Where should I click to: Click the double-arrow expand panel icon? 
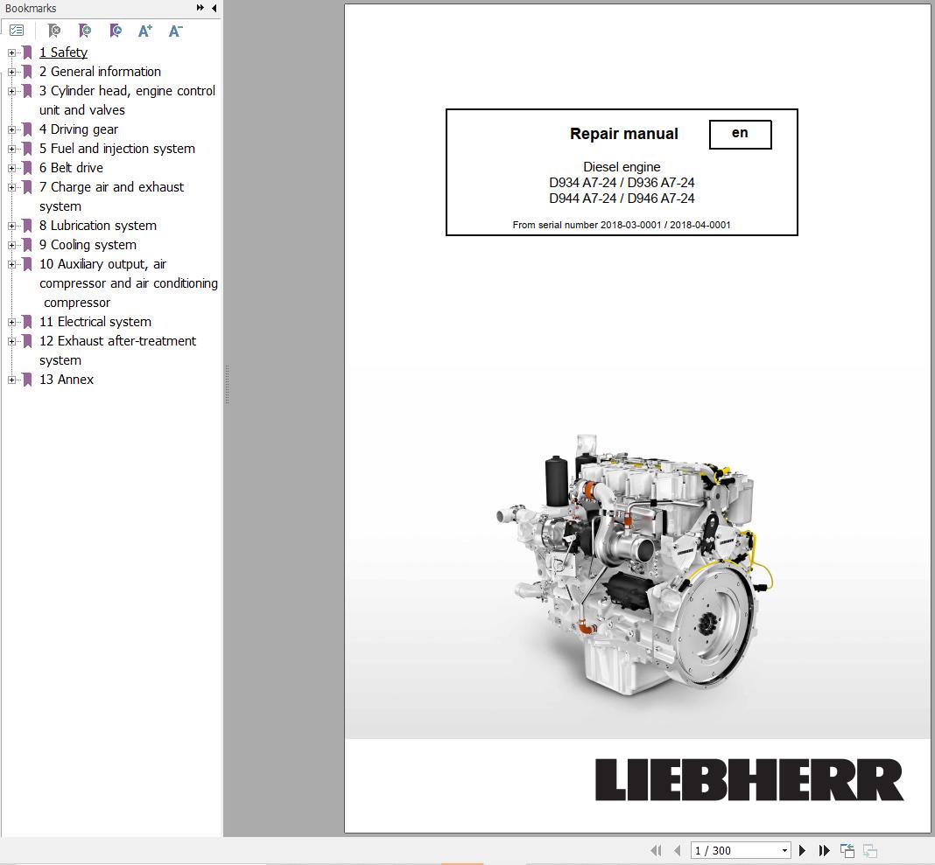(x=200, y=8)
